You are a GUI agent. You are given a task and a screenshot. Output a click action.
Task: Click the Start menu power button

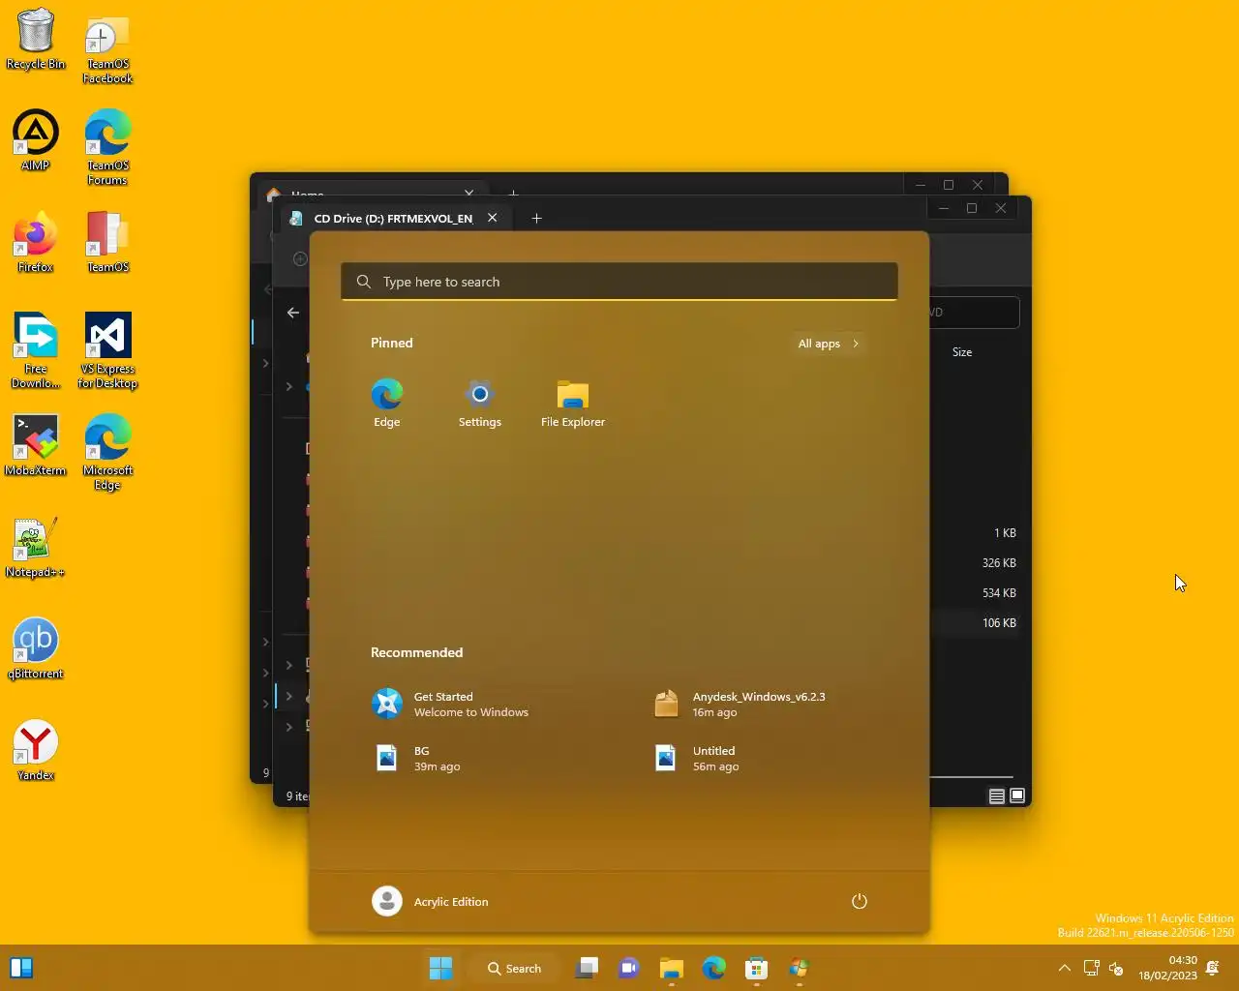click(x=860, y=901)
